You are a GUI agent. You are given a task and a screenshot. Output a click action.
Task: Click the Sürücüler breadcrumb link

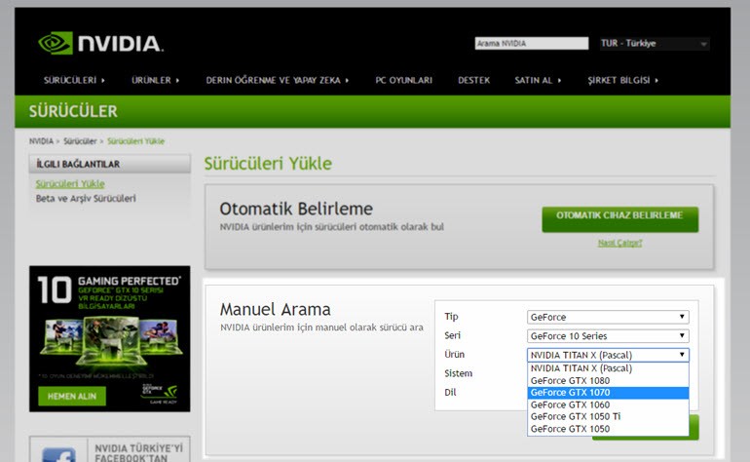[80, 141]
